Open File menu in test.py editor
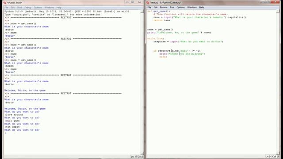 tap(149, 8)
